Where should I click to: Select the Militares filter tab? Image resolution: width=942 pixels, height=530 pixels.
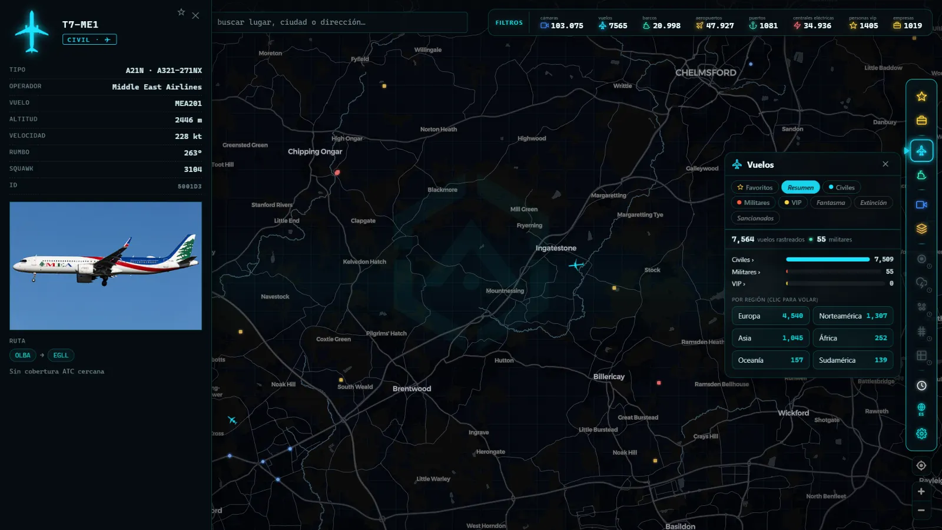click(x=753, y=203)
